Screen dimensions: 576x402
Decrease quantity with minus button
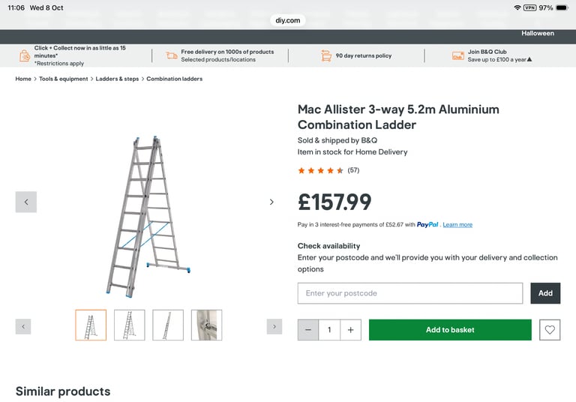pyautogui.click(x=308, y=330)
